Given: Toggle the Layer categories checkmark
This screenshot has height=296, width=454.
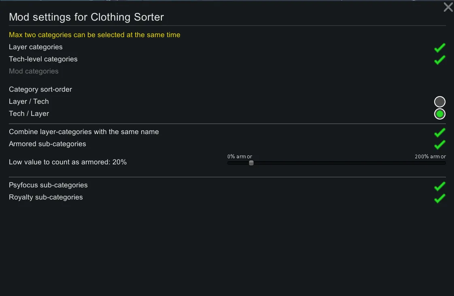Looking at the screenshot, I should [x=440, y=48].
